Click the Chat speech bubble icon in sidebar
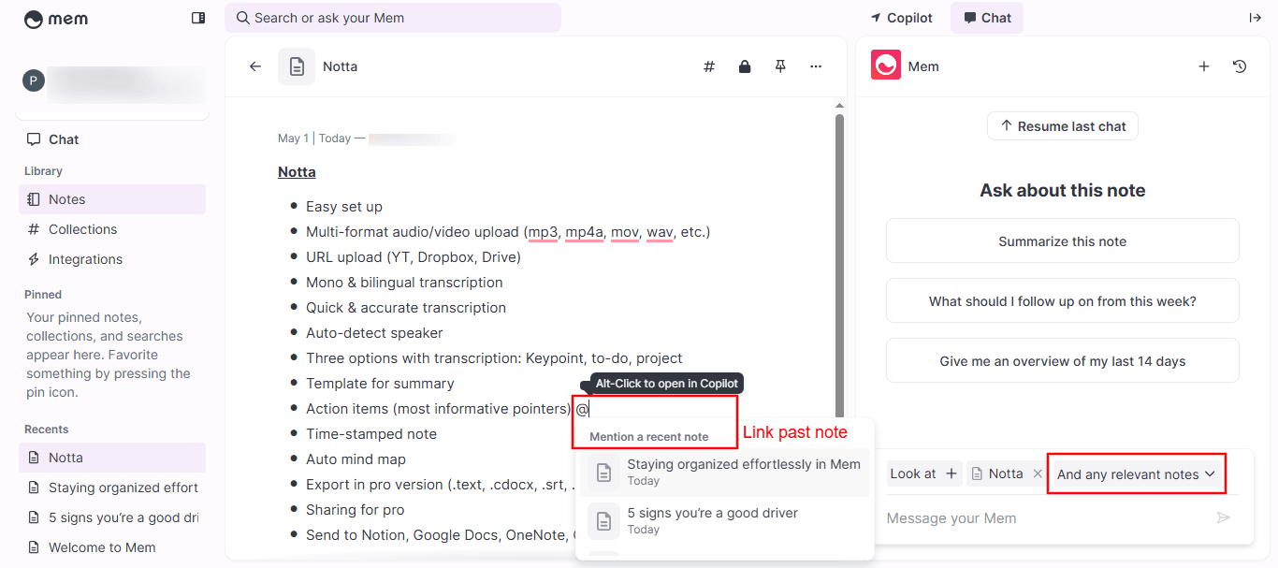The height and width of the screenshot is (568, 1278). point(34,139)
